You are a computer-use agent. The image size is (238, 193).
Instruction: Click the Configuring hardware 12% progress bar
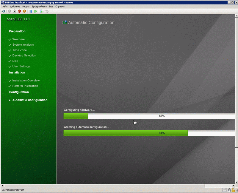(x=149, y=116)
